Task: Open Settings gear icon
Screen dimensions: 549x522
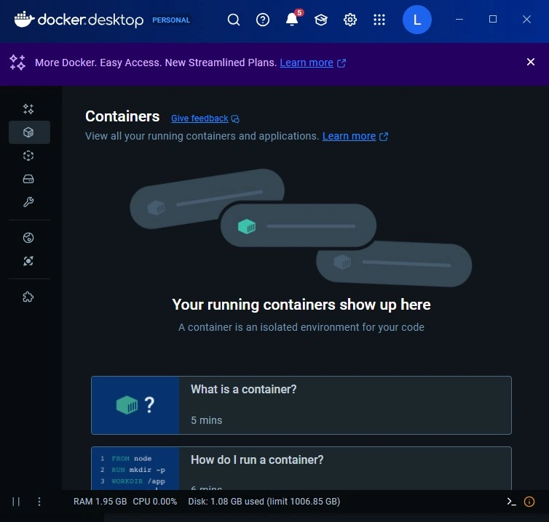Action: [x=350, y=20]
